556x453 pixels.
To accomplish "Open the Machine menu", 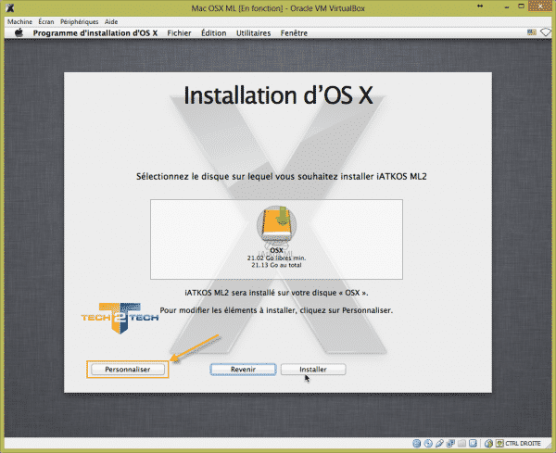I will point(19,20).
